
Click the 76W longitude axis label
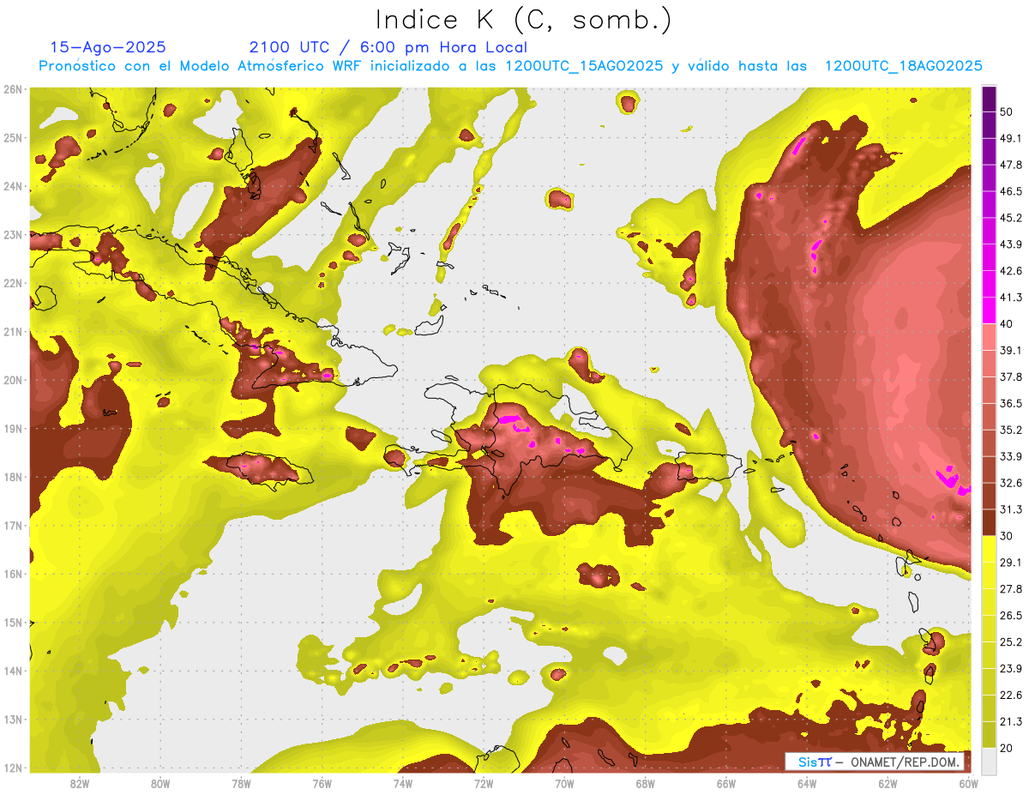pyautogui.click(x=322, y=783)
